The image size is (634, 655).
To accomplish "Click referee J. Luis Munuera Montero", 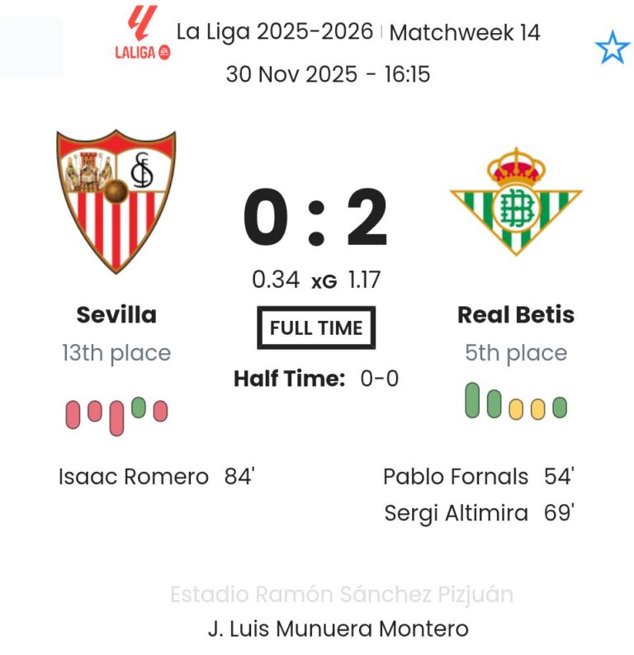I will coord(338,629).
